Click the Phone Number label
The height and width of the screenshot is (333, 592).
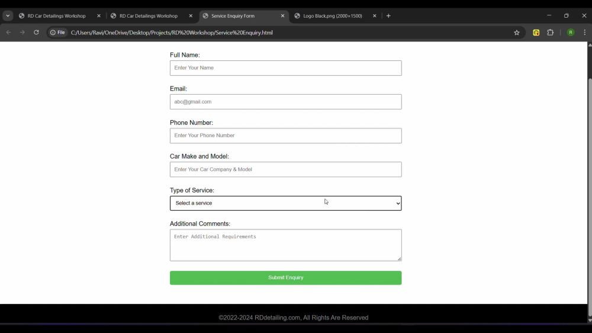coord(191,123)
